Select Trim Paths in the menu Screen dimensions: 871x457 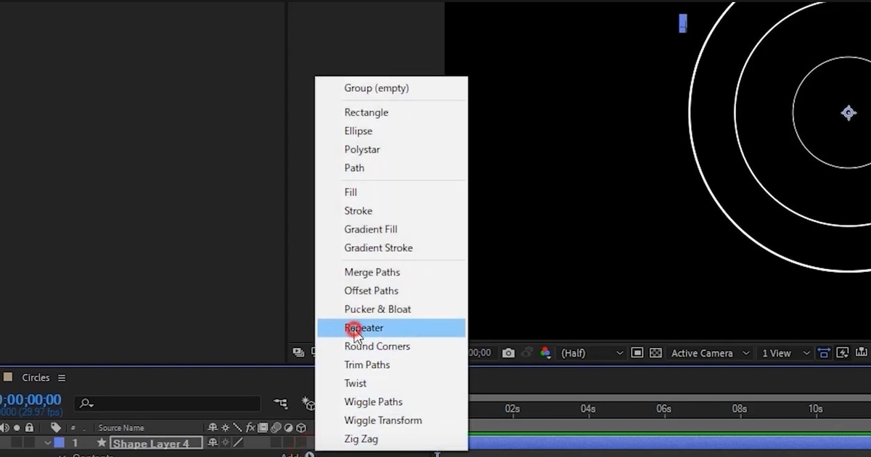coord(392,365)
